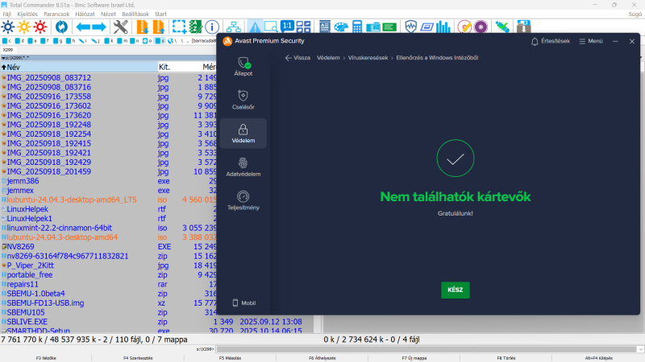Viewport: 645px width, 362px height.
Task: Click the dashed selection rectangle plus icon
Action: 179,27
